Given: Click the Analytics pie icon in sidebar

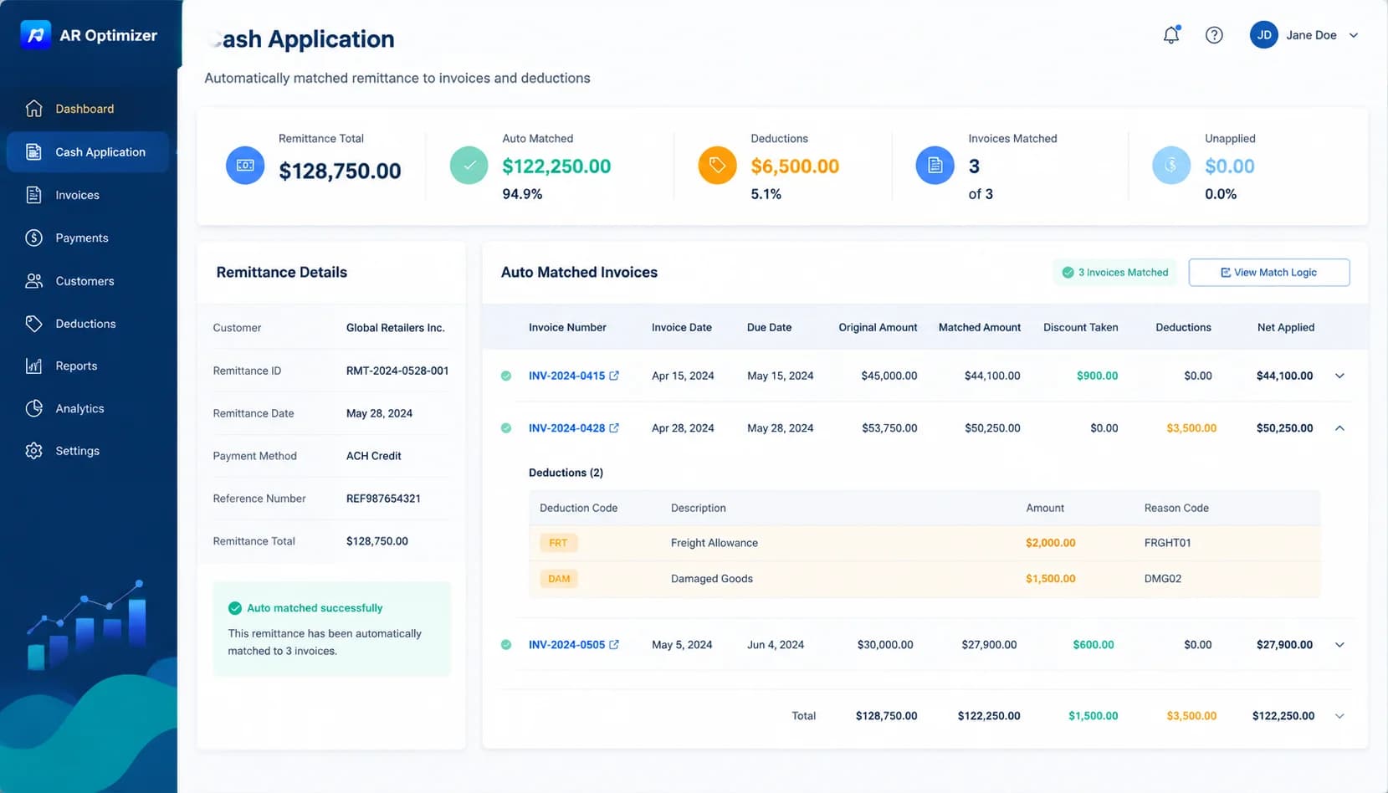Looking at the screenshot, I should click(33, 408).
